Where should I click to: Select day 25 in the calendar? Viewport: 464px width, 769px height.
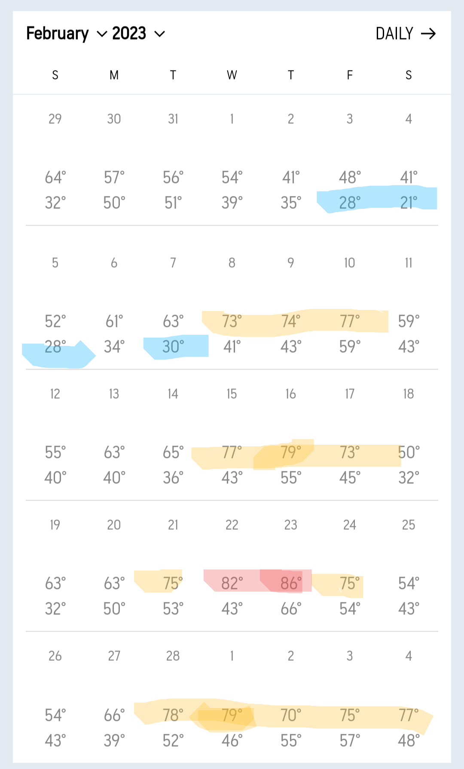[409, 525]
